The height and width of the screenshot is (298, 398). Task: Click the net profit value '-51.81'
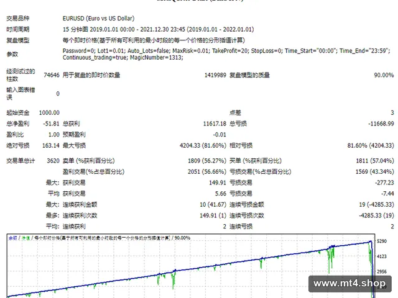(x=51, y=124)
